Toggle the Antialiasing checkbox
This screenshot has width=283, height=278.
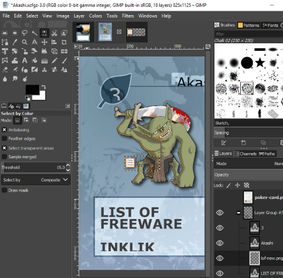coord(4,130)
